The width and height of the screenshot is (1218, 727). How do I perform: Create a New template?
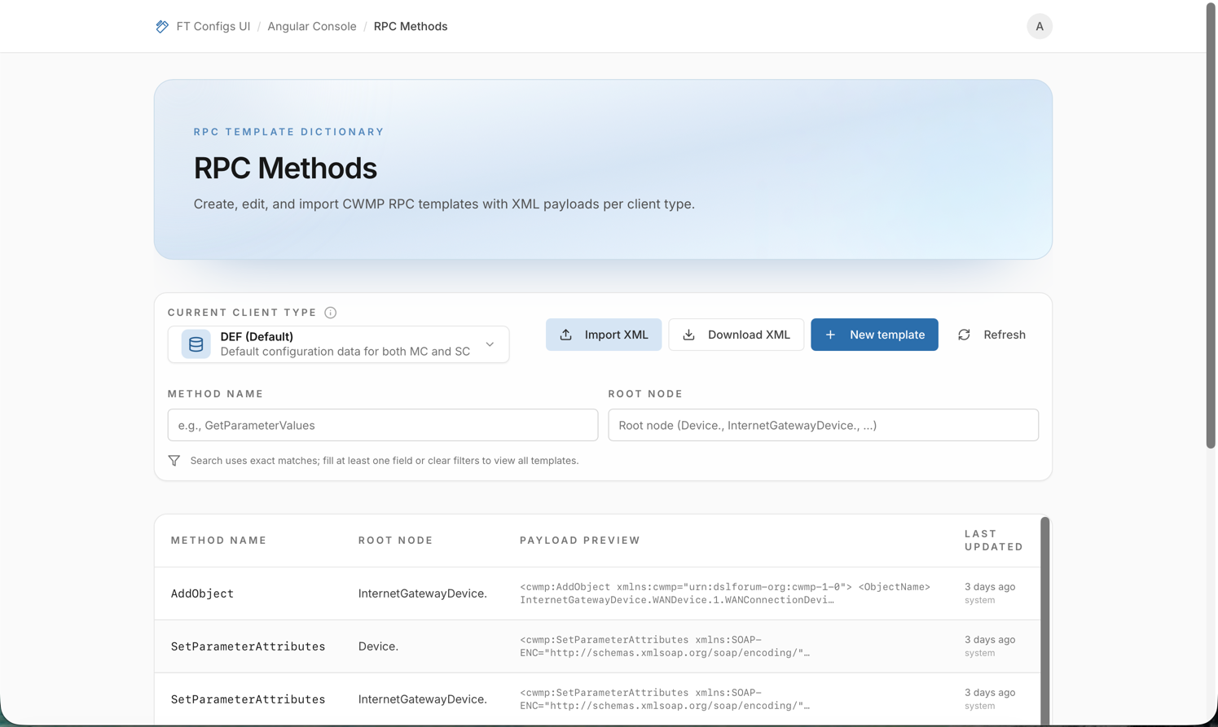tap(874, 335)
